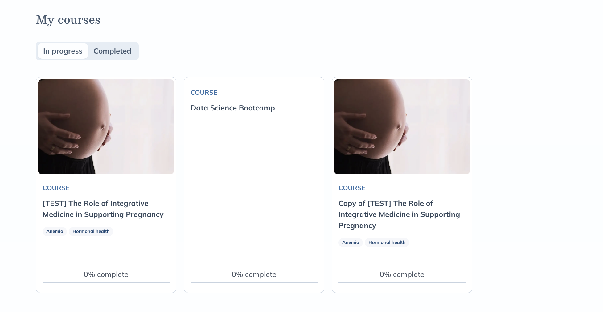The width and height of the screenshot is (603, 312).
Task: Open the Completed courses tab
Action: pos(113,51)
